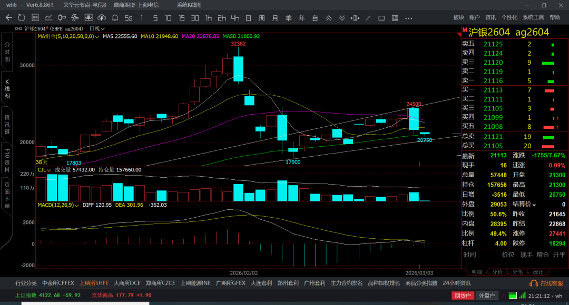The width and height of the screenshot is (569, 305).
Task: Click the back arrow in the toolbar
Action: (x=8, y=18)
